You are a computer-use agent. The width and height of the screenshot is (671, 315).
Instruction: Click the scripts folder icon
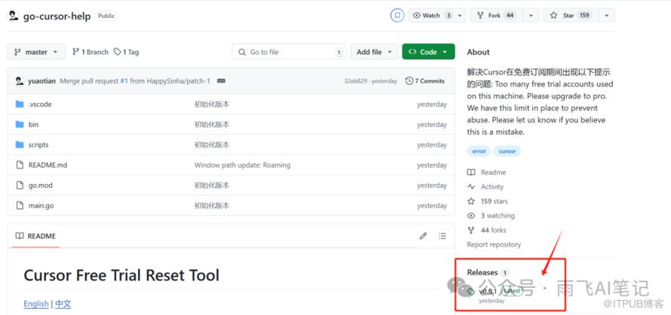[20, 144]
